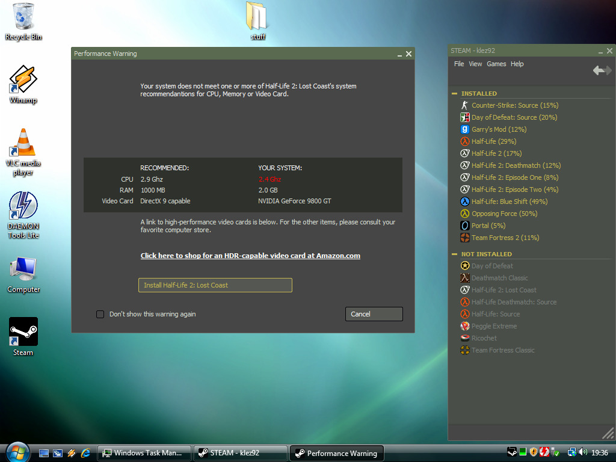Screen dimensions: 616x462
Task: Select the stuff folder on desktop
Action: [257, 21]
